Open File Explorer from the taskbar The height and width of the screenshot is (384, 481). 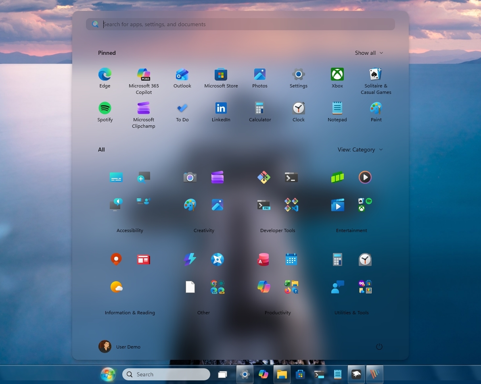coord(282,374)
